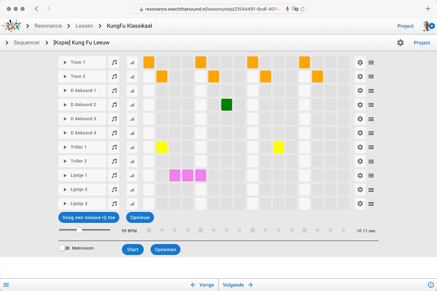This screenshot has width=437, height=291.
Task: Open the hamburger menu at bottom left
Action: [6, 285]
